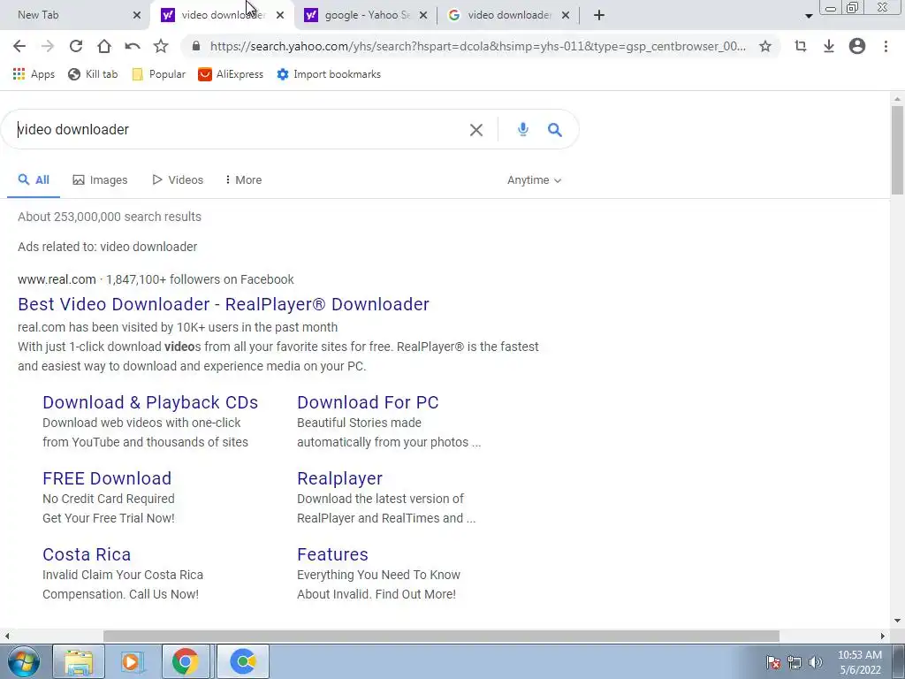Submit search with magnifier icon

[555, 129]
